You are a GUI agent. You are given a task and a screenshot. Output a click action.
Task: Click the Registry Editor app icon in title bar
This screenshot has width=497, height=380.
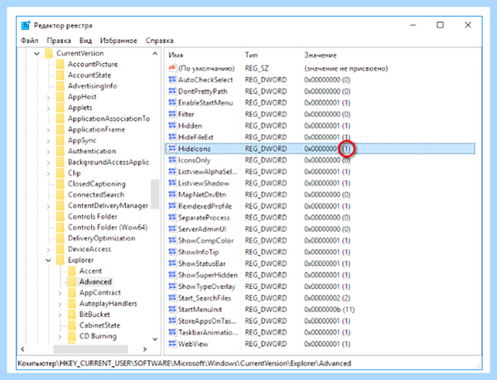pos(26,26)
